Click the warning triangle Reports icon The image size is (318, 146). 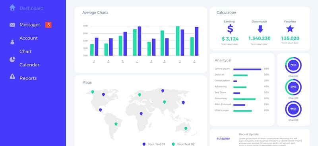12,76
